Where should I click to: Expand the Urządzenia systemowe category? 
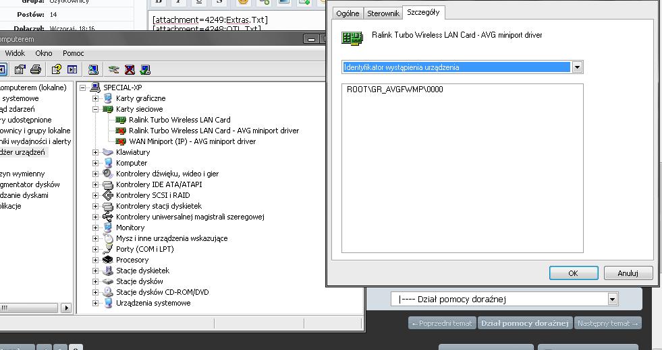tap(95, 303)
